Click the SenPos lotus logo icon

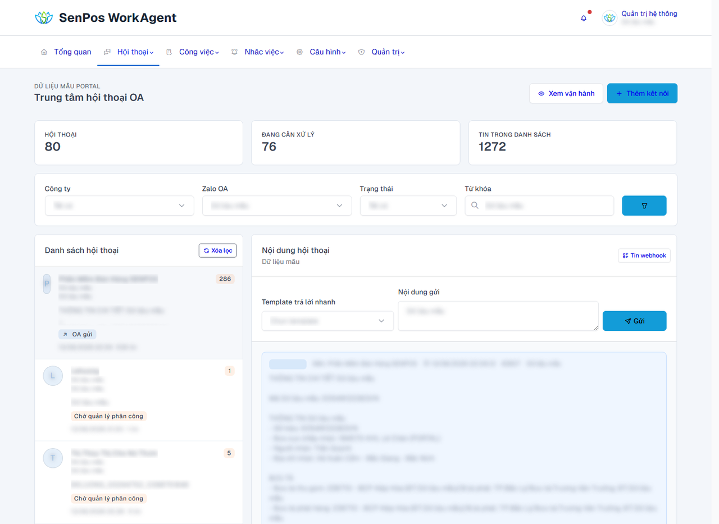pos(43,18)
